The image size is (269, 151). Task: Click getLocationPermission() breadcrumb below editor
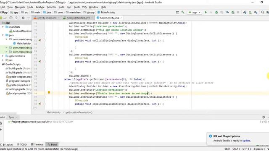tap(79, 112)
